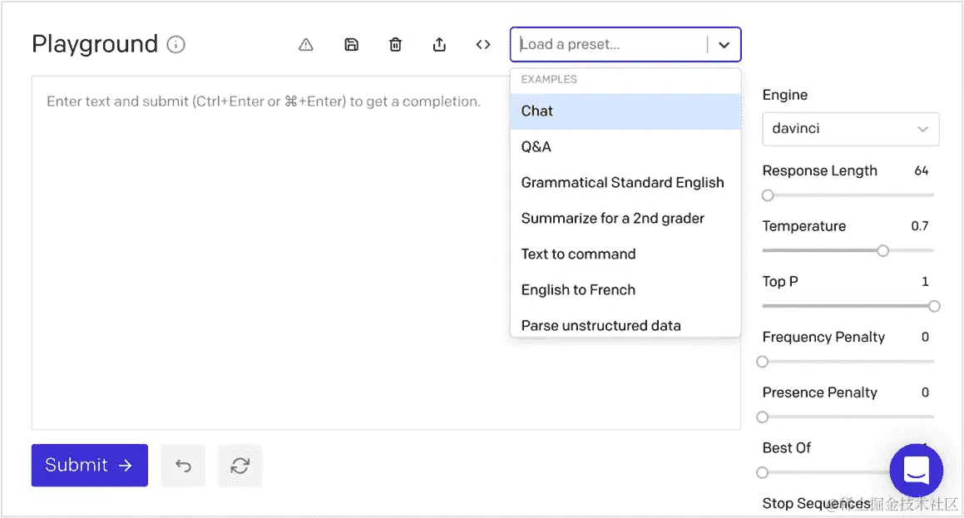Open the chat support bubble
The height and width of the screenshot is (518, 964).
[916, 471]
